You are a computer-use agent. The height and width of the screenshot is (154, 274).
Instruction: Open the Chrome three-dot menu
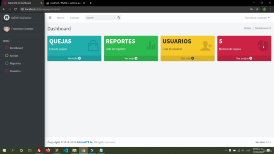pos(270,9)
